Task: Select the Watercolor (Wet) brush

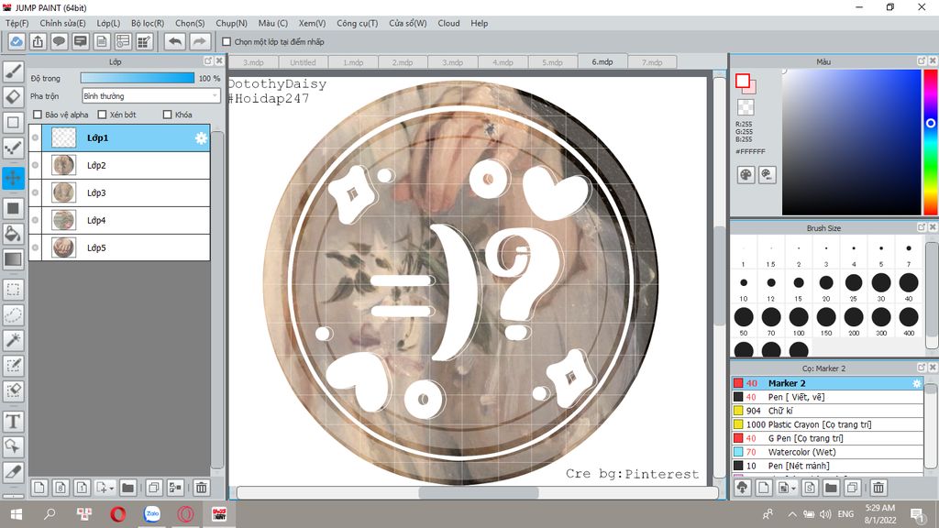Action: [x=827, y=452]
